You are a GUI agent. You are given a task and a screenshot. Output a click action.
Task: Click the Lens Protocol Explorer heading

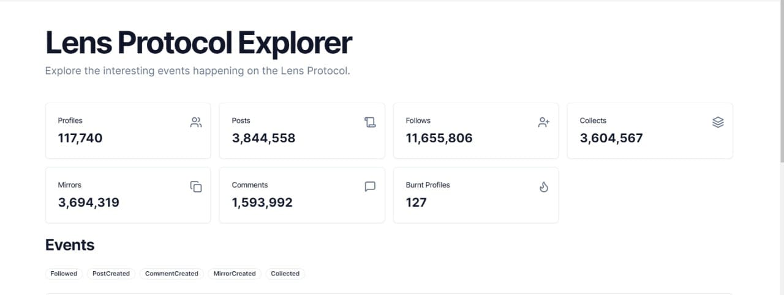(x=198, y=43)
